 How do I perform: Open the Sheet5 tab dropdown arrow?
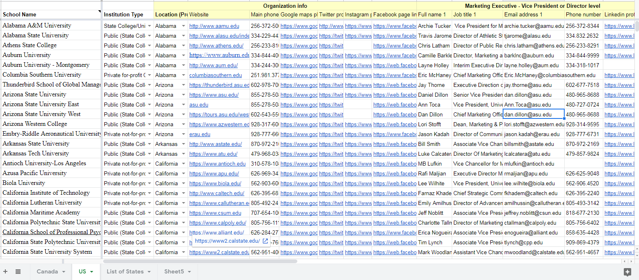[x=189, y=272]
